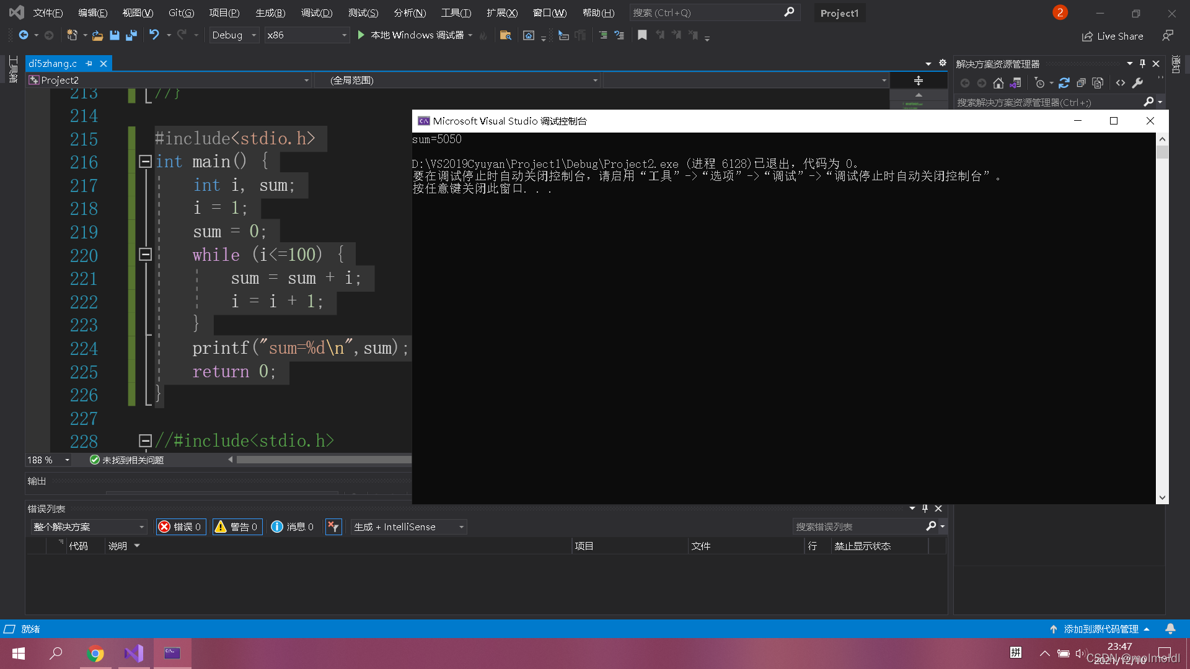Click the Redo action icon

182,35
